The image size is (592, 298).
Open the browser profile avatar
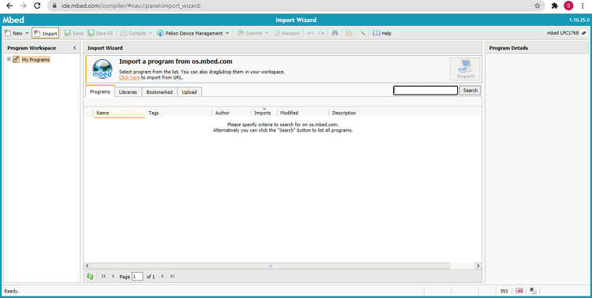(x=568, y=6)
